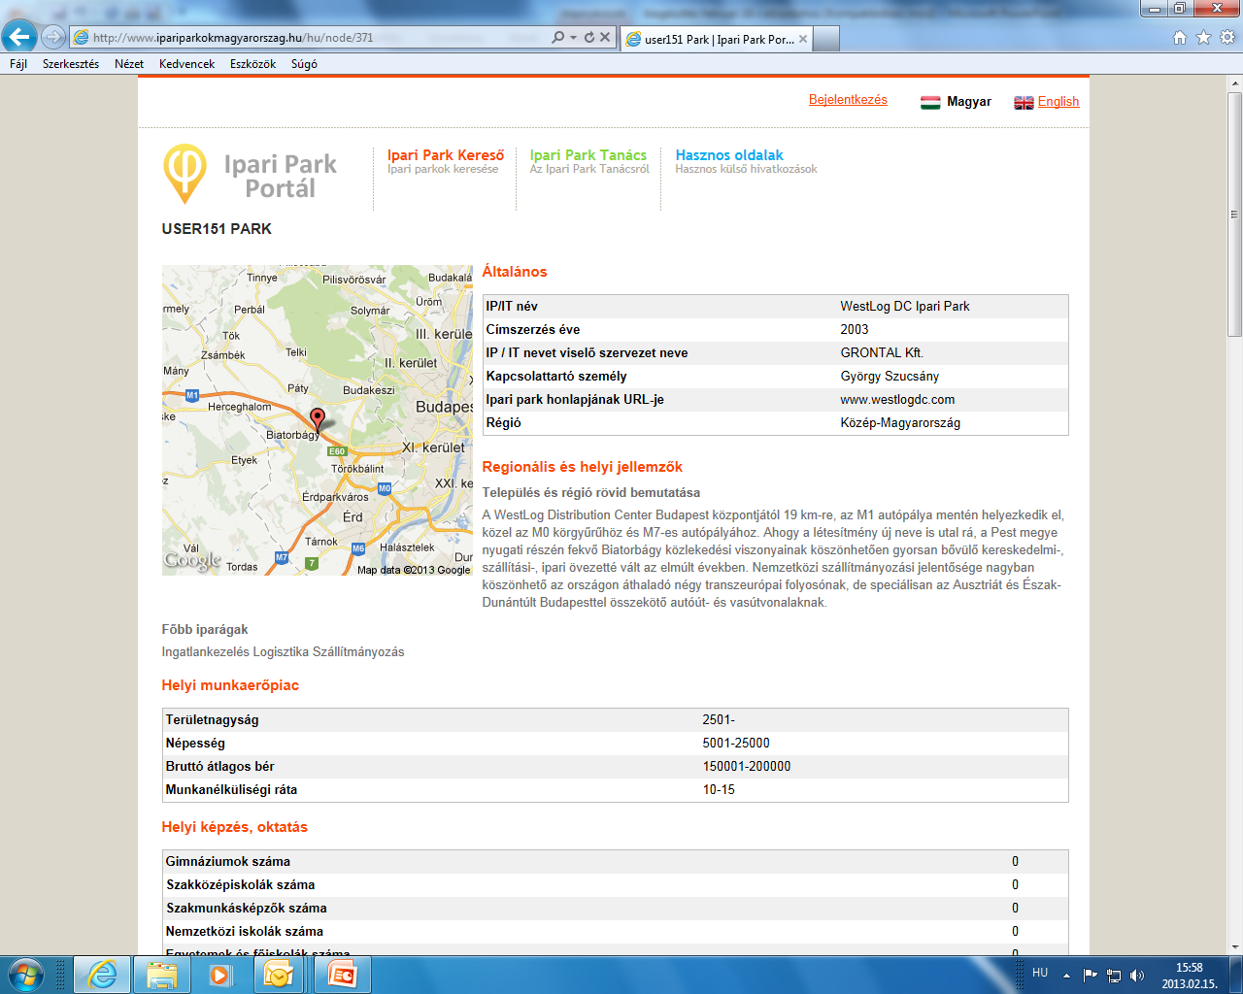
Task: Open Favorites star icon
Action: [x=1203, y=38]
